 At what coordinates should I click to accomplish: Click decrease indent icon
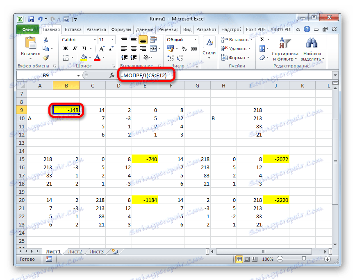tap(124, 58)
